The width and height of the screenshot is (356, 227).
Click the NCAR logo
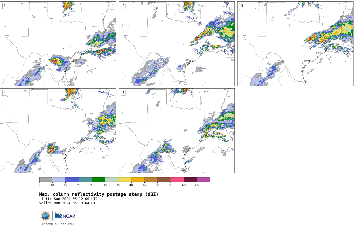click(x=65, y=216)
